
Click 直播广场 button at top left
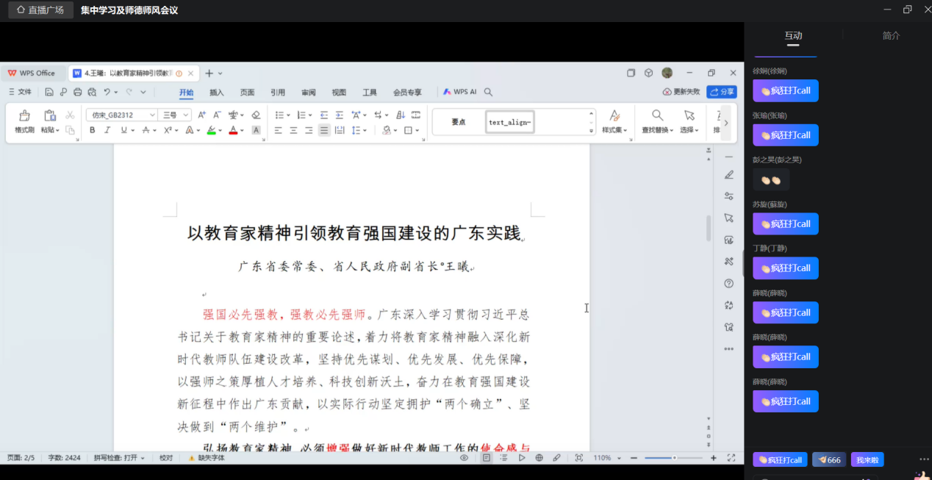40,10
